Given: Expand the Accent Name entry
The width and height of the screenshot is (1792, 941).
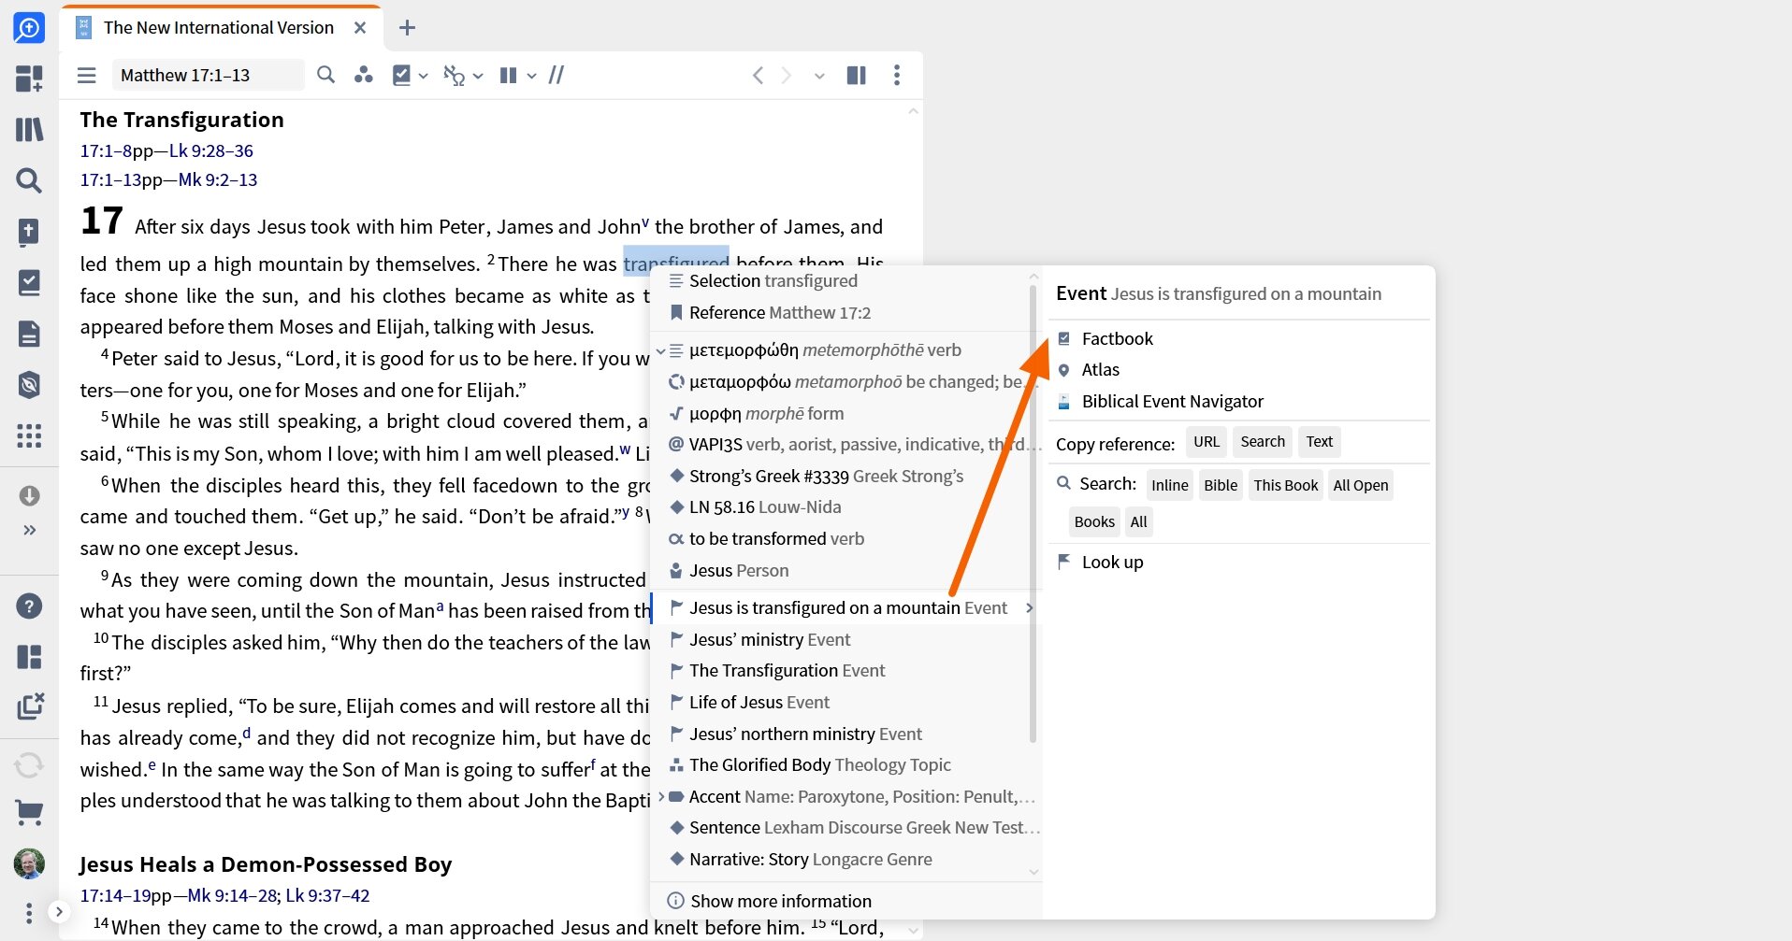Looking at the screenshot, I should (x=661, y=797).
